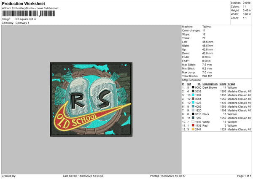Viewport: 253px width, 179px height.
Task: Click the 'N#' column header
Action: pos(189,84)
